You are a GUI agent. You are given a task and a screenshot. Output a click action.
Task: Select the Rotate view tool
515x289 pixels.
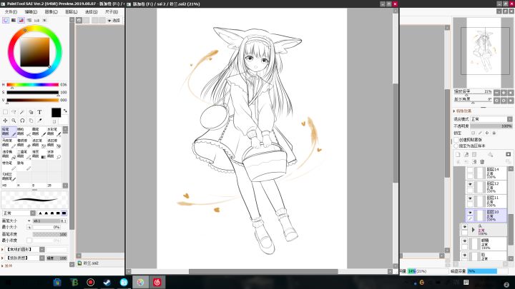[x=22, y=121]
